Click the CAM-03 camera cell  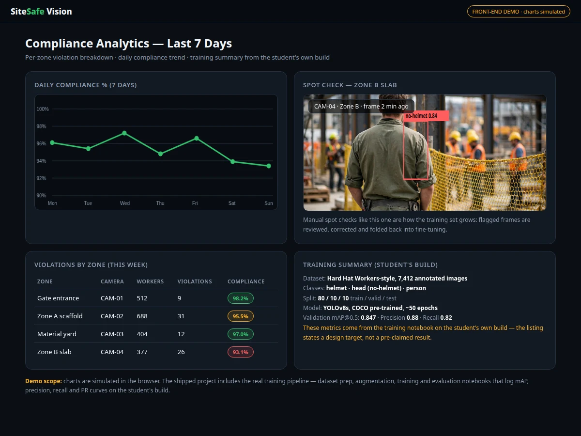[x=112, y=334]
